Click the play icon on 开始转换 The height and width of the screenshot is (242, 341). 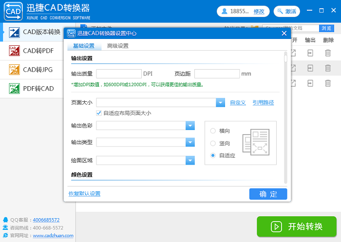pyautogui.click(x=276, y=227)
